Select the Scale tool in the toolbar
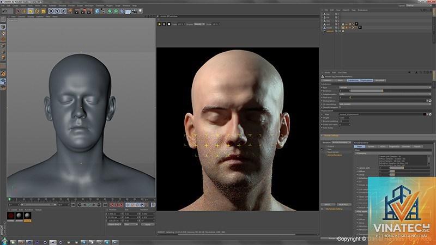 click(x=31, y=11)
